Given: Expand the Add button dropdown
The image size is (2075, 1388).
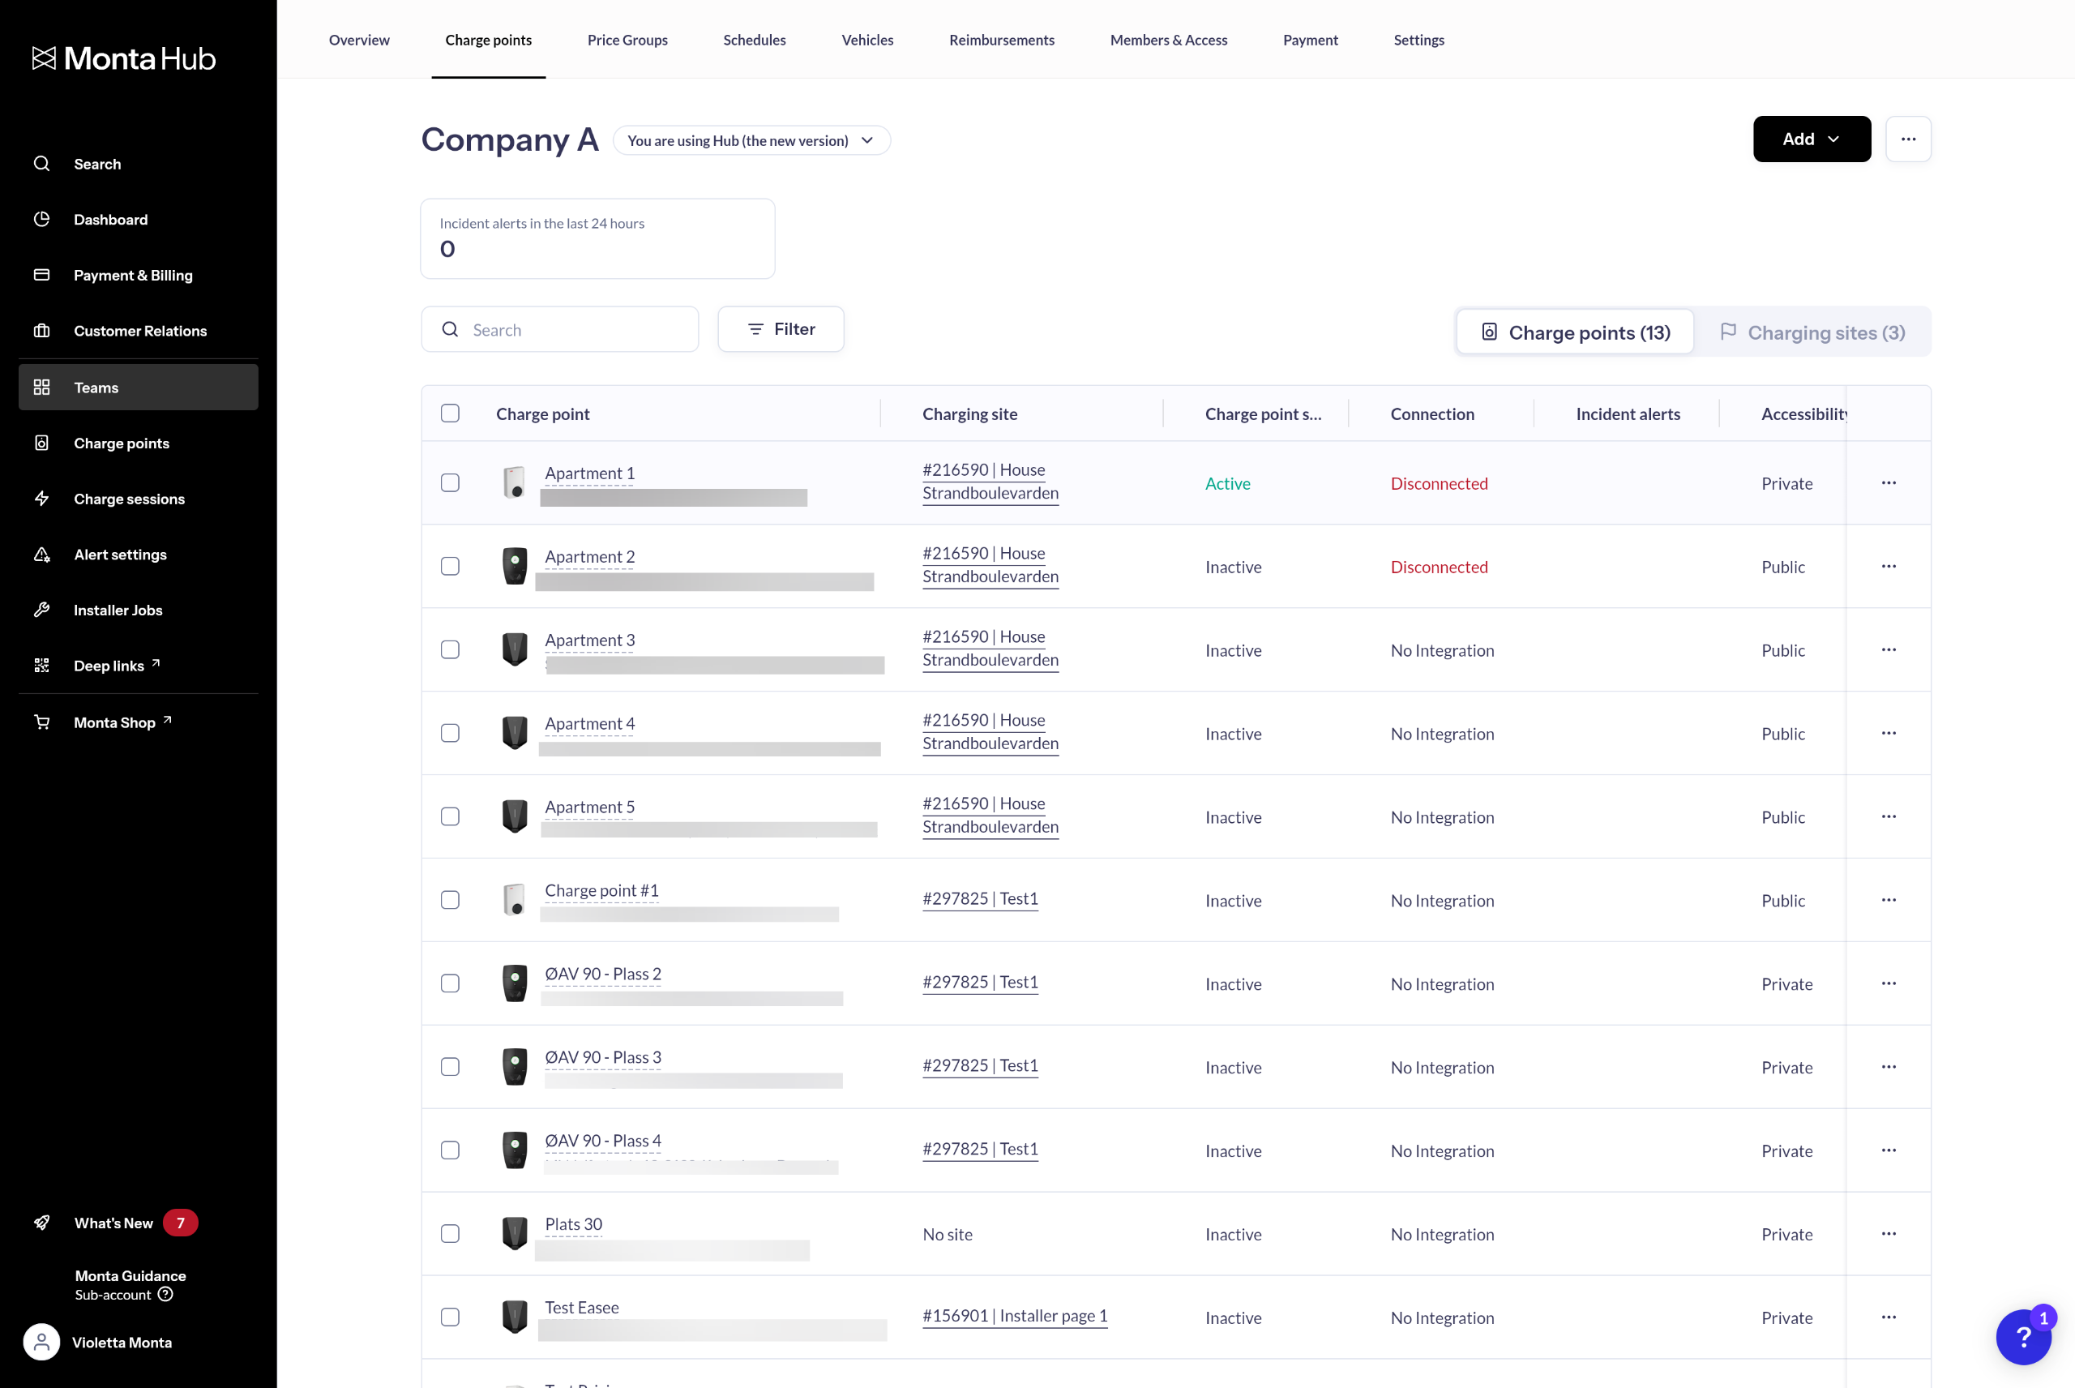Looking at the screenshot, I should pyautogui.click(x=1812, y=139).
